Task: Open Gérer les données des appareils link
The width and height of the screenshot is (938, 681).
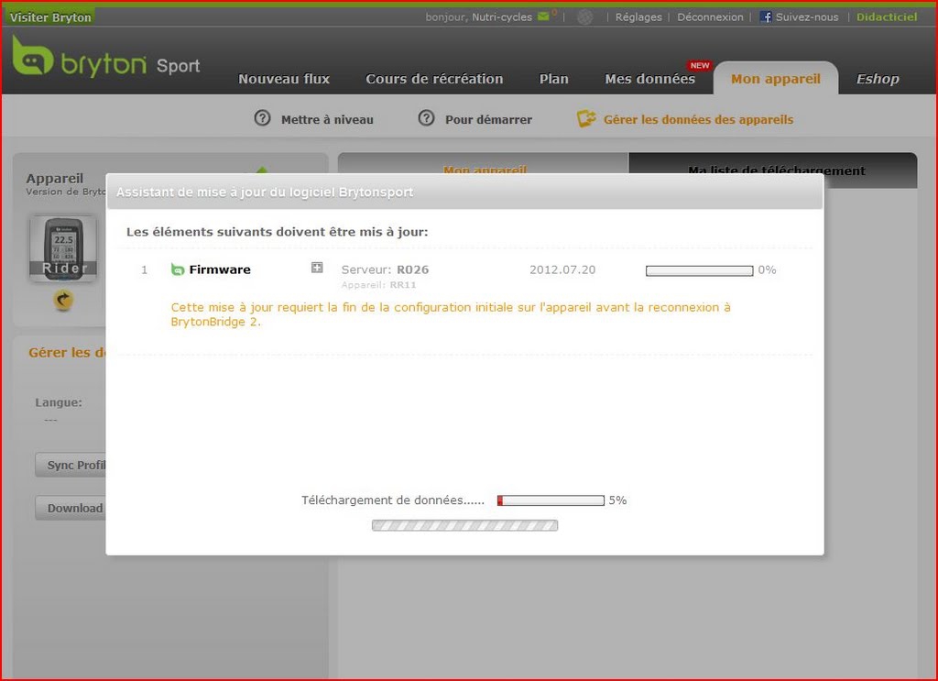Action: [698, 119]
